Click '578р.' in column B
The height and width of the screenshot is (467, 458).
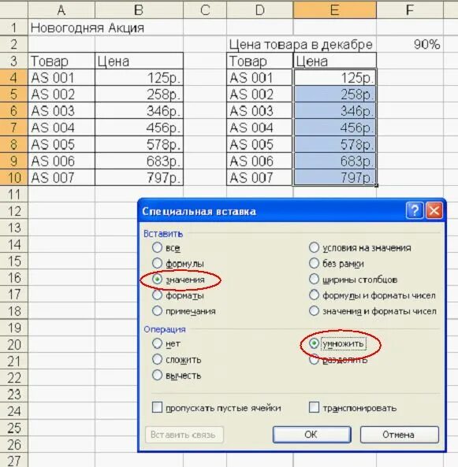[x=139, y=144]
